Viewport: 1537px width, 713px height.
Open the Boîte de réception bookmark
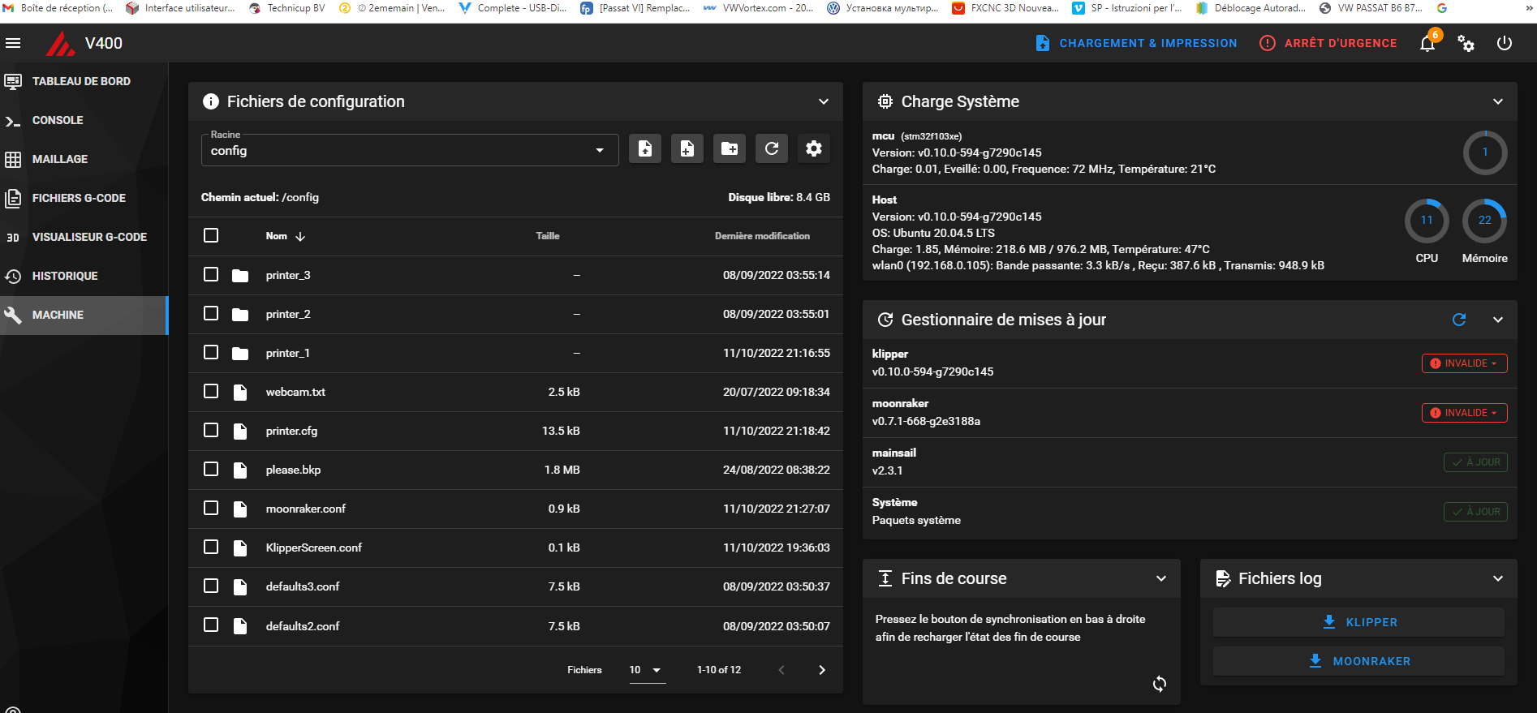[58, 8]
